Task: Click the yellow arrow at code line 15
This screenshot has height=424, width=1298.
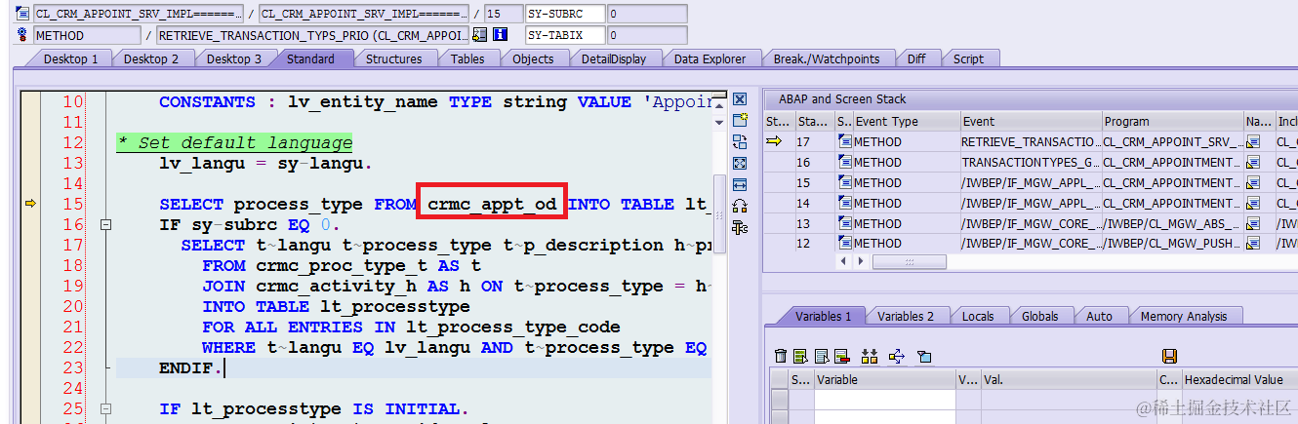Action: (29, 203)
